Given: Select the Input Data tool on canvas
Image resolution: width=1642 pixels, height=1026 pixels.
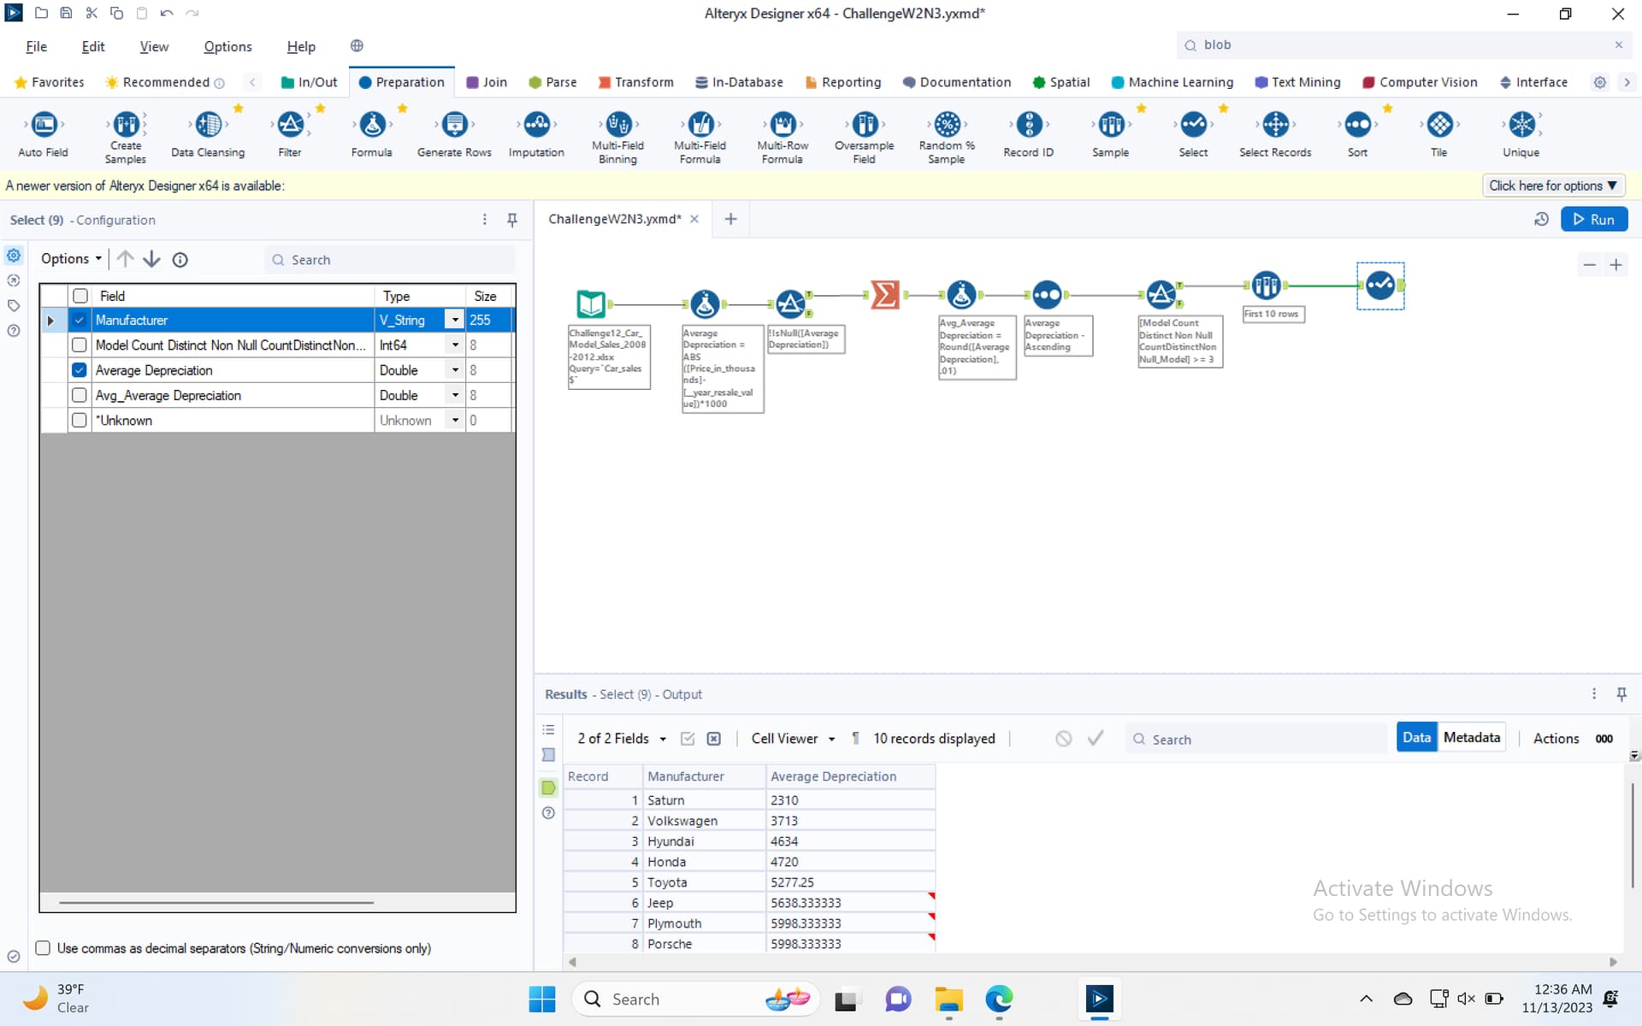Looking at the screenshot, I should coord(591,304).
